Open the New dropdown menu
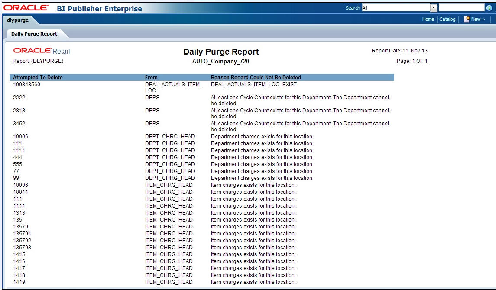The width and height of the screenshot is (496, 290). 478,20
